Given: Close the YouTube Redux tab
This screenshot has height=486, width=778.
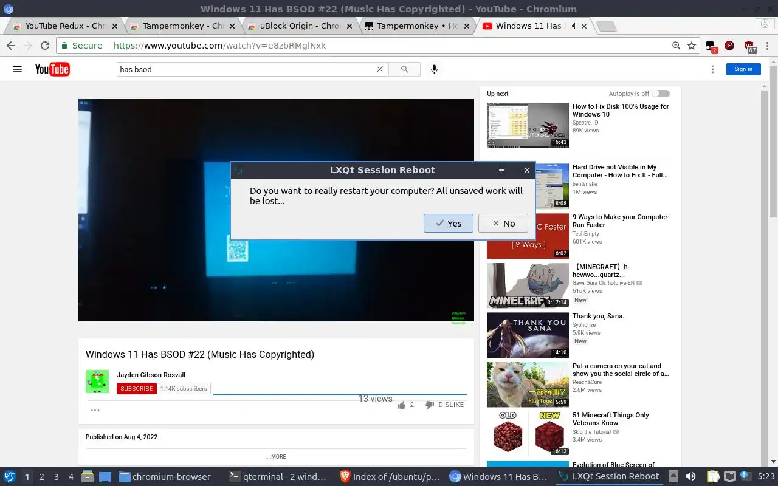Looking at the screenshot, I should (115, 26).
